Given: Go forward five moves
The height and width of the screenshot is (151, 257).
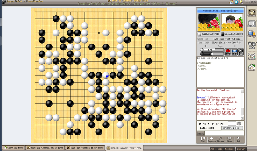Looking at the screenshot, I should coord(217,124).
